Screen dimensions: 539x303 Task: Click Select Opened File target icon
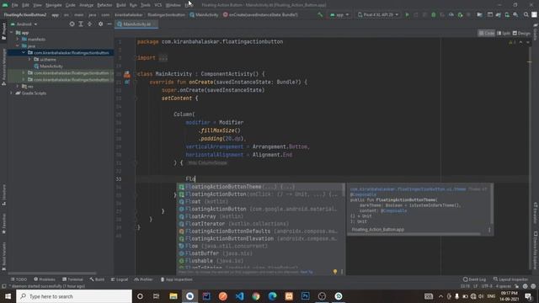[72, 24]
